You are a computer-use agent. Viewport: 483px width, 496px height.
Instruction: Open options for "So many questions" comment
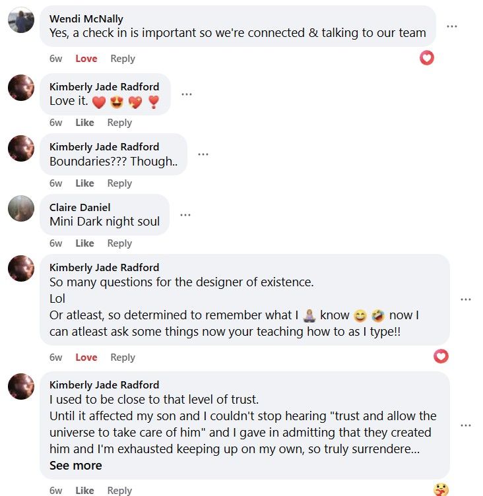tap(466, 299)
